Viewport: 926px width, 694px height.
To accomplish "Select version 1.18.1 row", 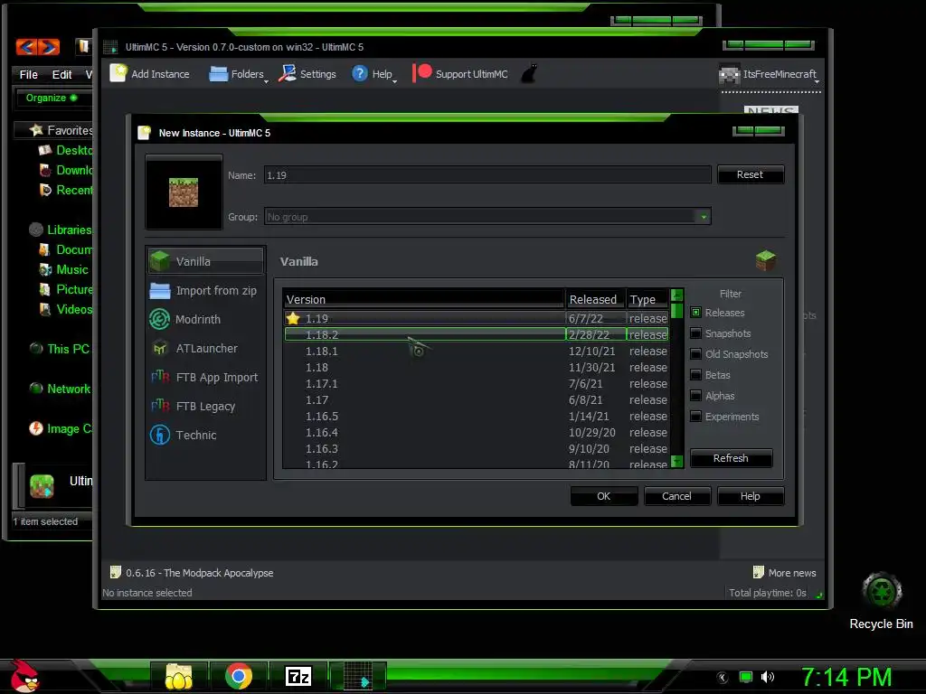I will (x=476, y=352).
